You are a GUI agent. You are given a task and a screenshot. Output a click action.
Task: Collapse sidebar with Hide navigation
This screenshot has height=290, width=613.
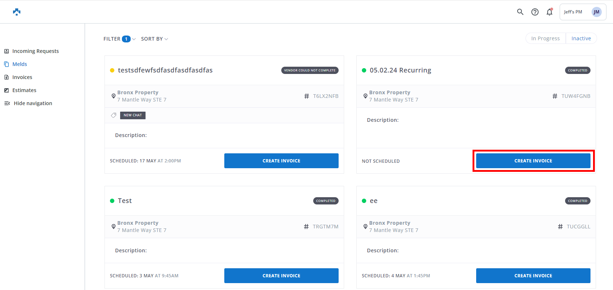tap(28, 103)
